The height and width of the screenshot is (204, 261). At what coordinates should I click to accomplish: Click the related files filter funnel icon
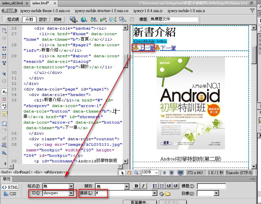252,11
